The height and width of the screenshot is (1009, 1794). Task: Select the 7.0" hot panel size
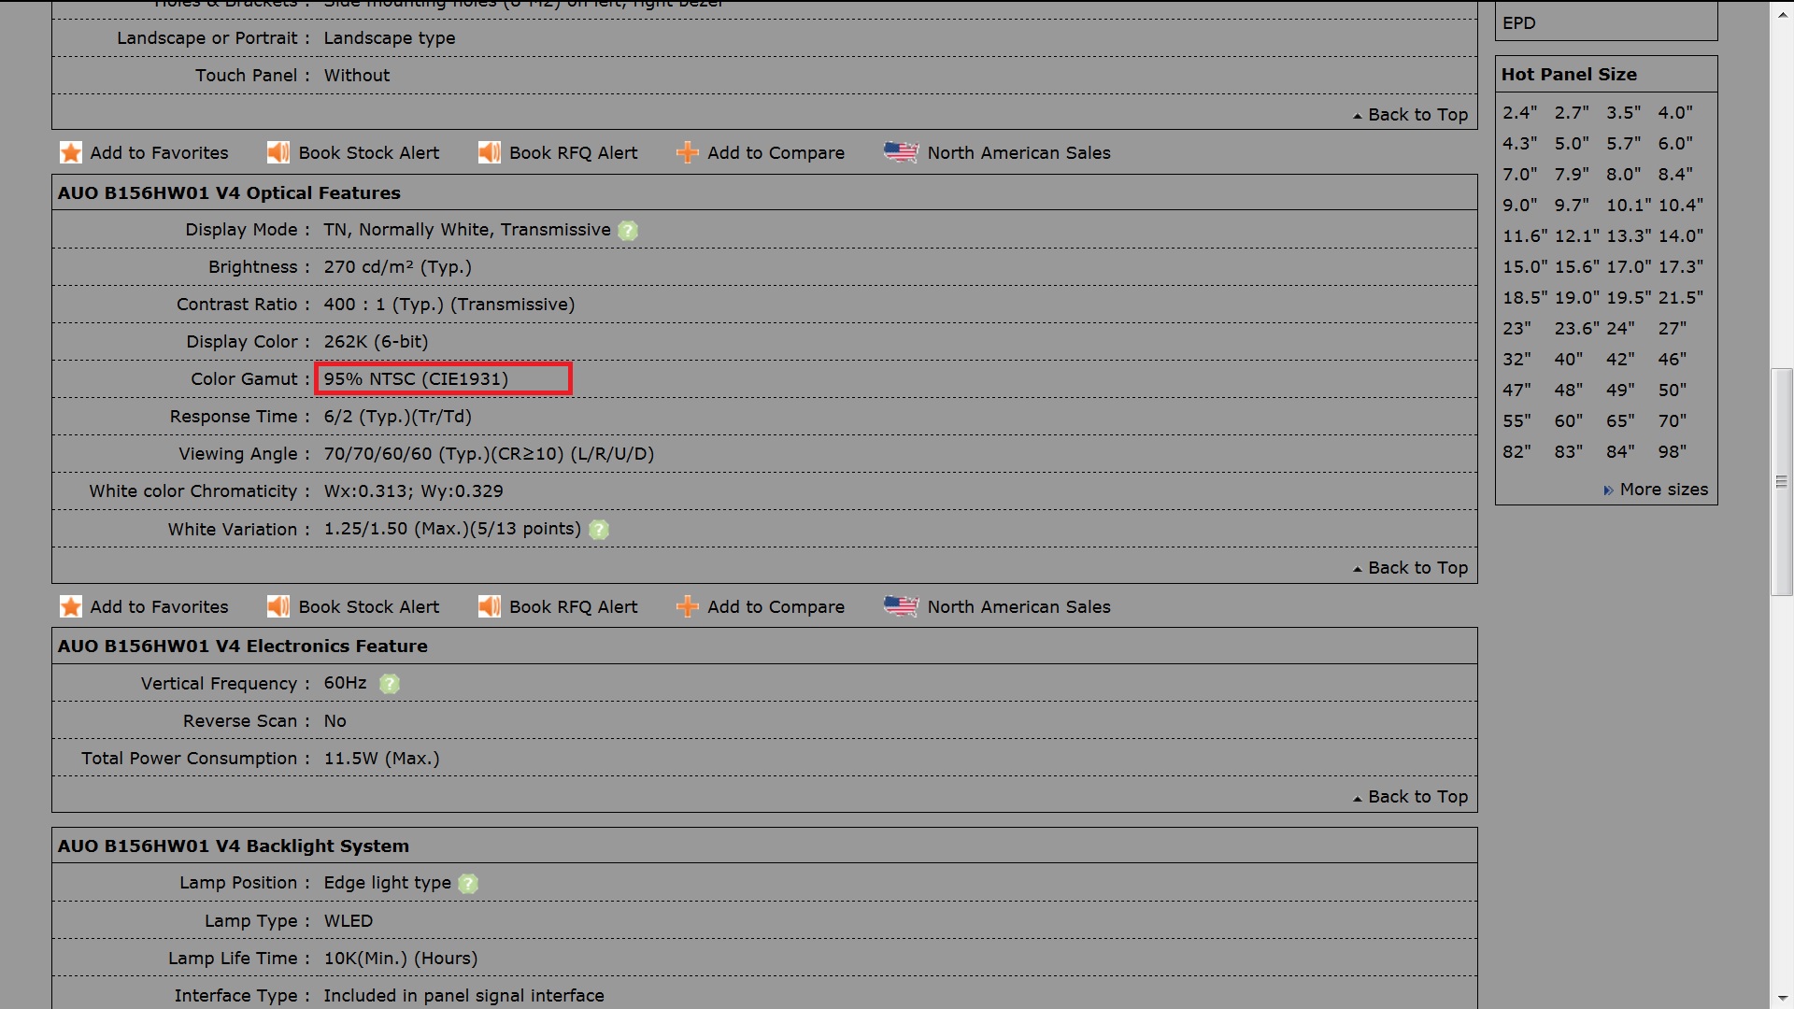[1519, 174]
